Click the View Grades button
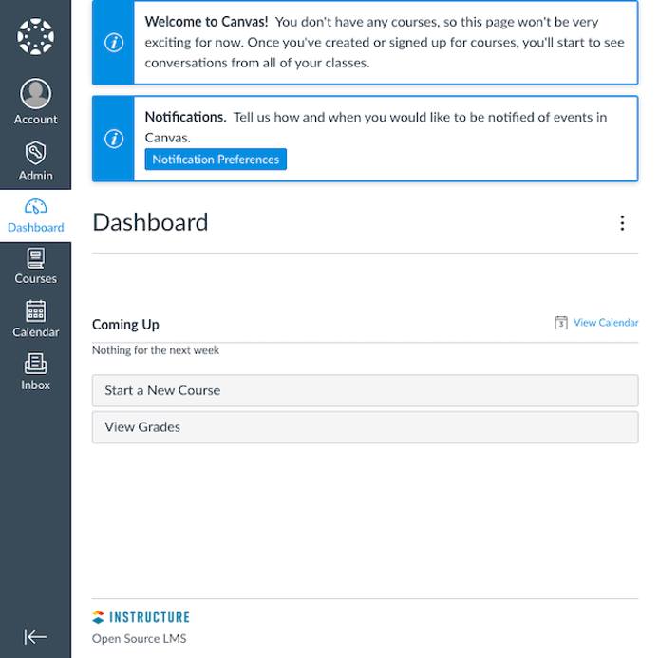Screen dimensions: 659x658 (x=365, y=427)
